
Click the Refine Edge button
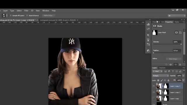click(49, 15)
